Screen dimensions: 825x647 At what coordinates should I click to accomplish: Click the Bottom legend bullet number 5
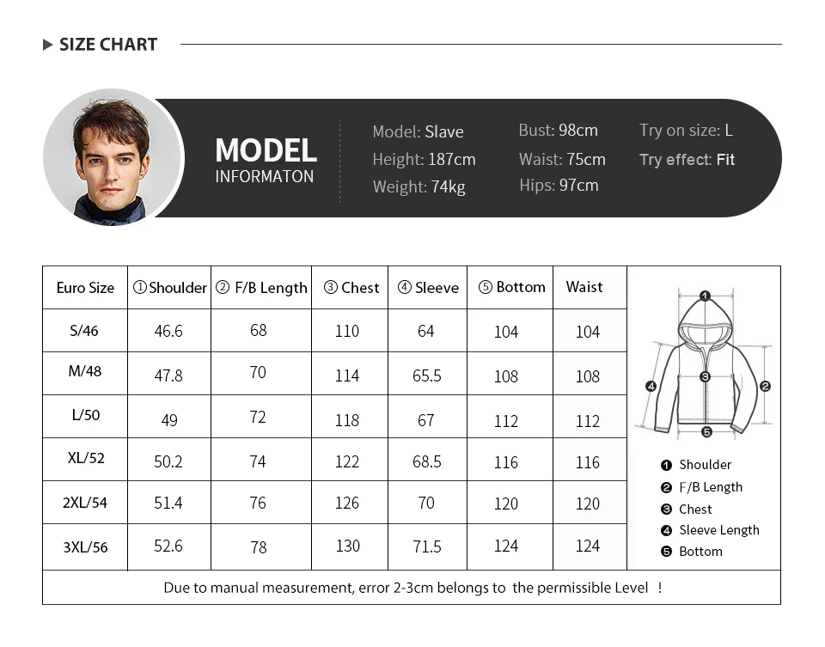pyautogui.click(x=666, y=552)
